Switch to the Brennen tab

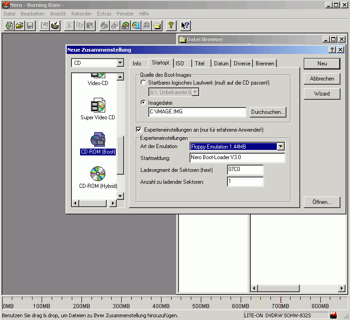click(x=265, y=64)
